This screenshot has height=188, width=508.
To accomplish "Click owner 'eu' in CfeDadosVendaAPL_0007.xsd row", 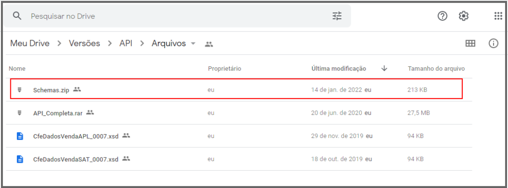I will [211, 136].
